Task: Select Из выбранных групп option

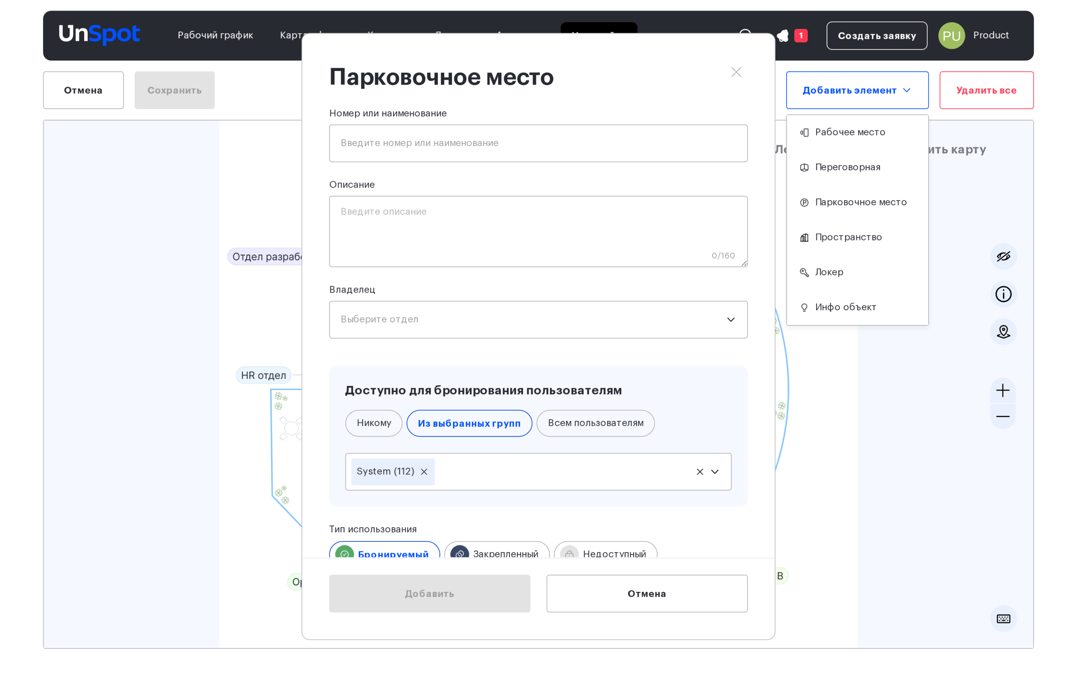Action: [469, 423]
